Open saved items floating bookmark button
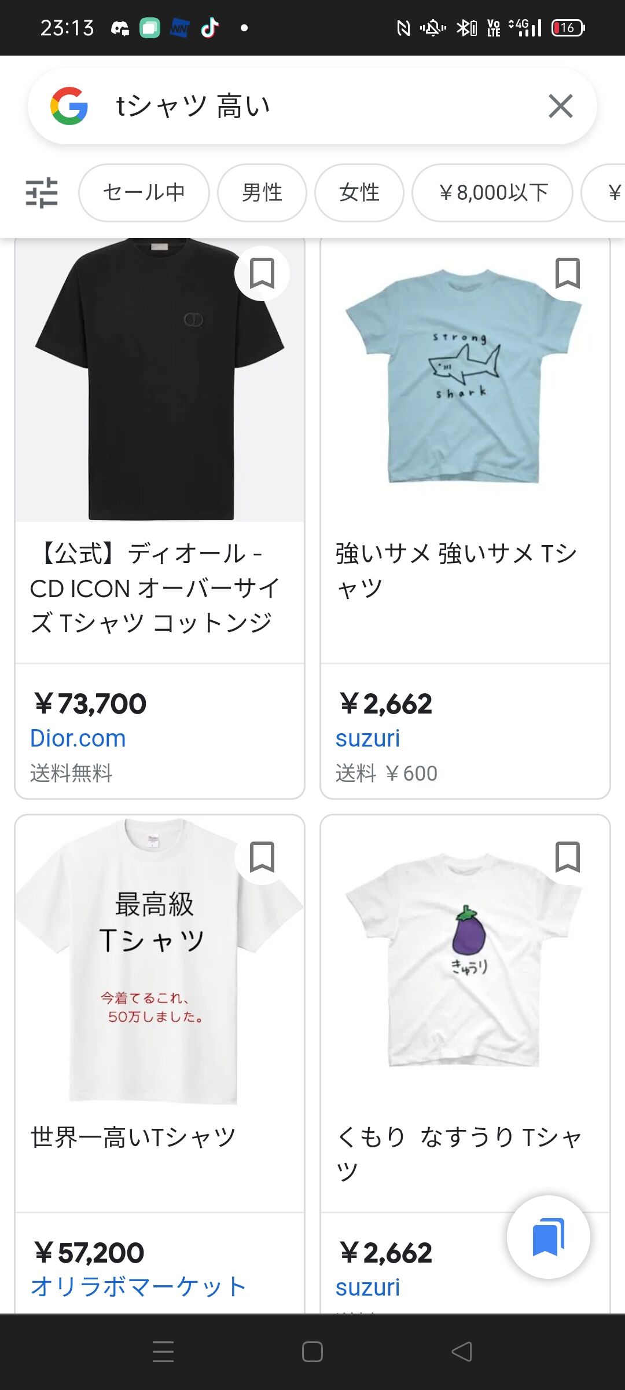This screenshot has height=1390, width=625. 548,1237
